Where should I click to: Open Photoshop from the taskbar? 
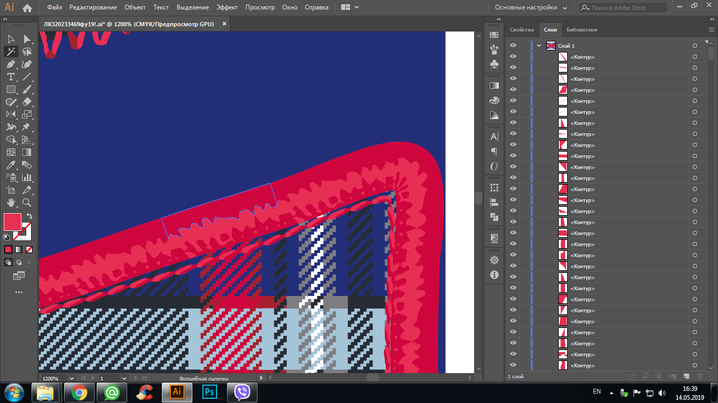[x=210, y=392]
